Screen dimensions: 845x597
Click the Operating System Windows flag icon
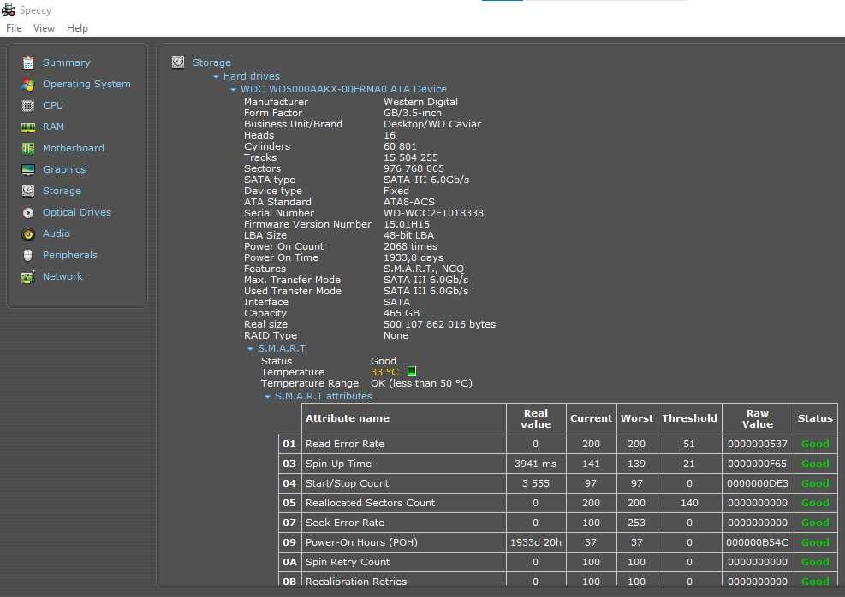tap(28, 85)
